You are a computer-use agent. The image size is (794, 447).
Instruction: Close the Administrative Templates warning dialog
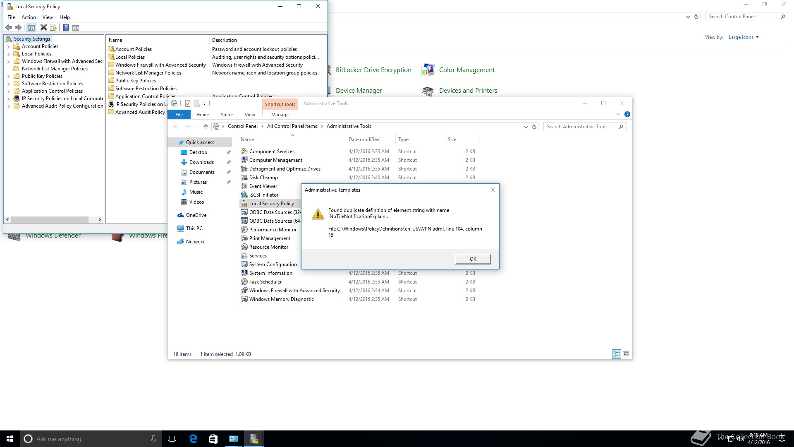493,190
